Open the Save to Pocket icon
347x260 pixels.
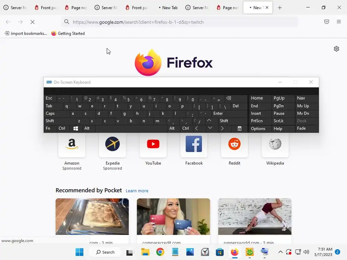pos(326,22)
